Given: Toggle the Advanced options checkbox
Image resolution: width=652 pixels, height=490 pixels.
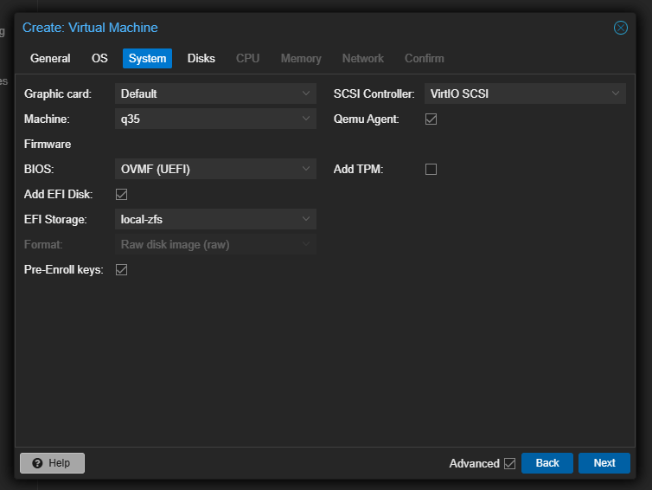Looking at the screenshot, I should point(510,463).
